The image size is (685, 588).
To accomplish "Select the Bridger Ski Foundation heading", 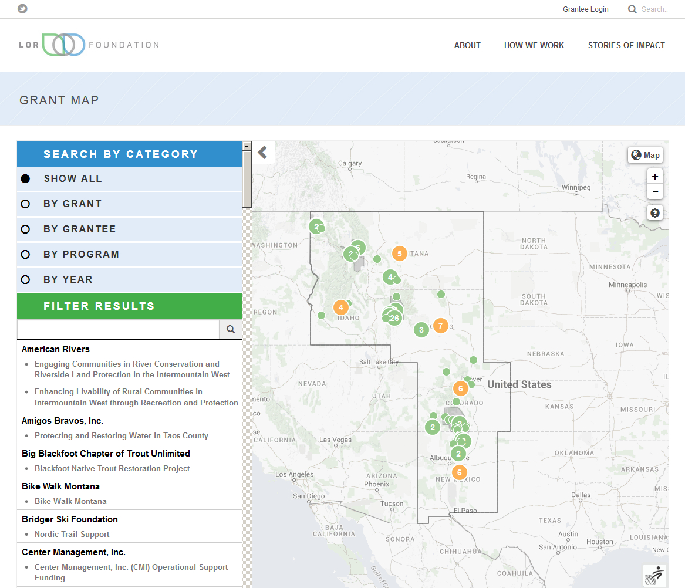I will (x=70, y=519).
